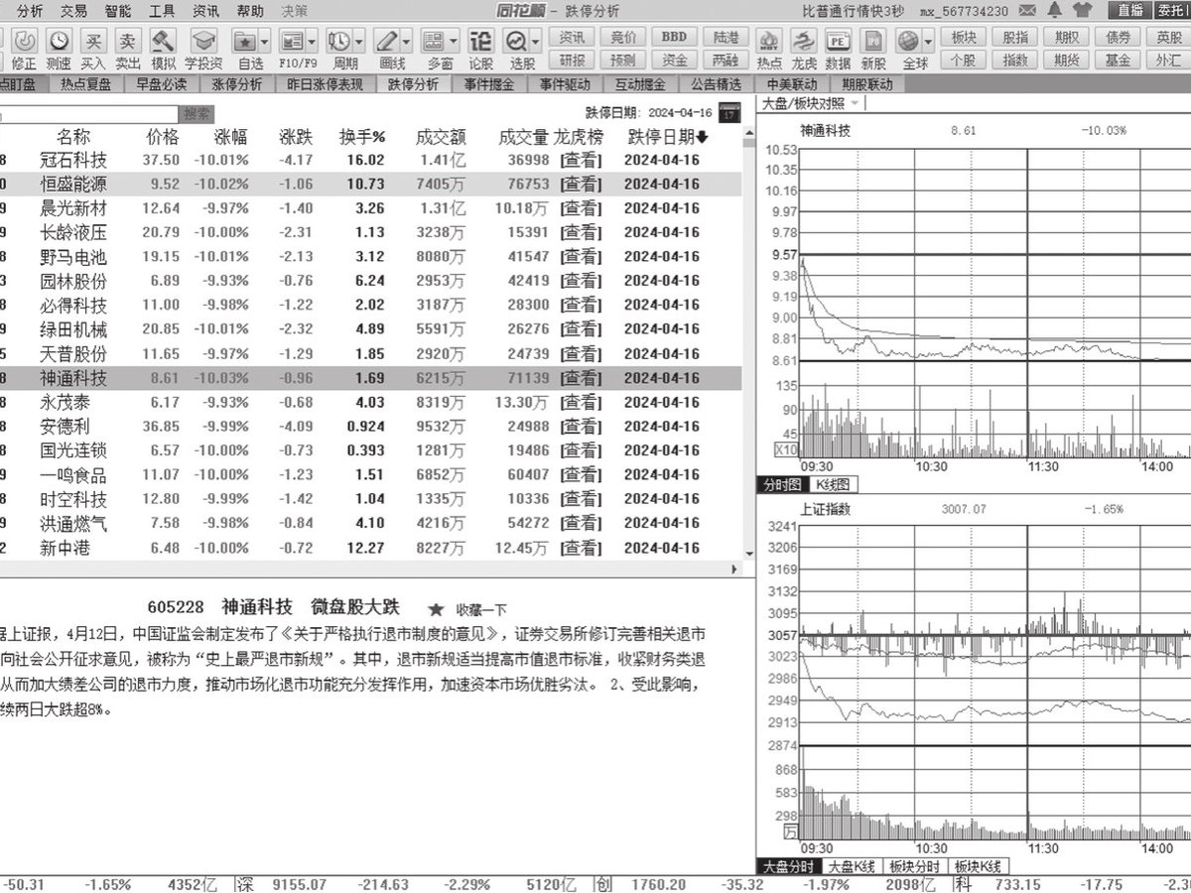Click the 板块 sector button
The height and width of the screenshot is (893, 1191).
point(963,37)
